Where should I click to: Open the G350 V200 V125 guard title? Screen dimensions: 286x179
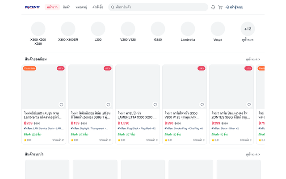tap(182, 115)
